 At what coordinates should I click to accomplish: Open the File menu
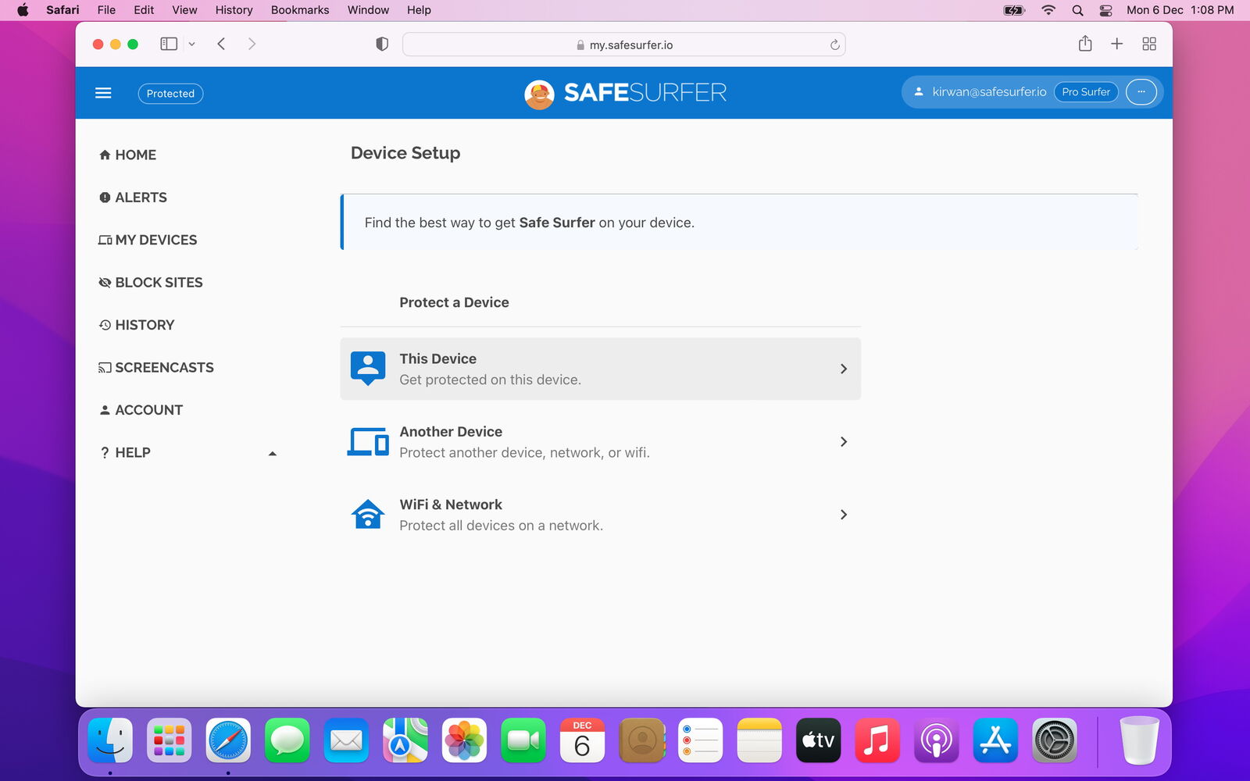pos(106,10)
